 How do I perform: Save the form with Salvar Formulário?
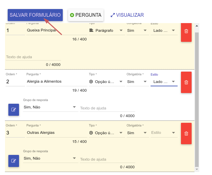click(x=35, y=15)
